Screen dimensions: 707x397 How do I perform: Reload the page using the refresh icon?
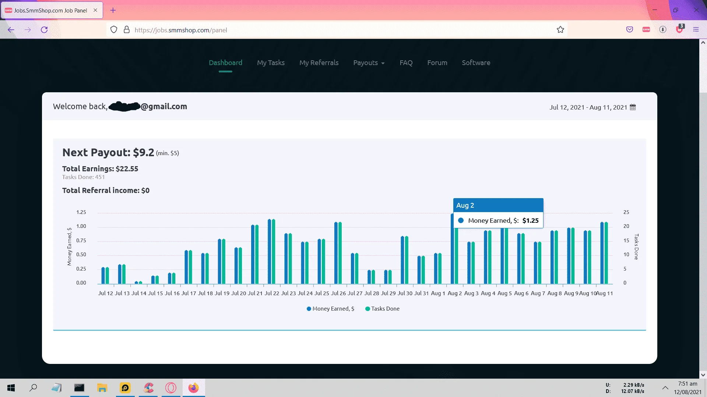44,30
